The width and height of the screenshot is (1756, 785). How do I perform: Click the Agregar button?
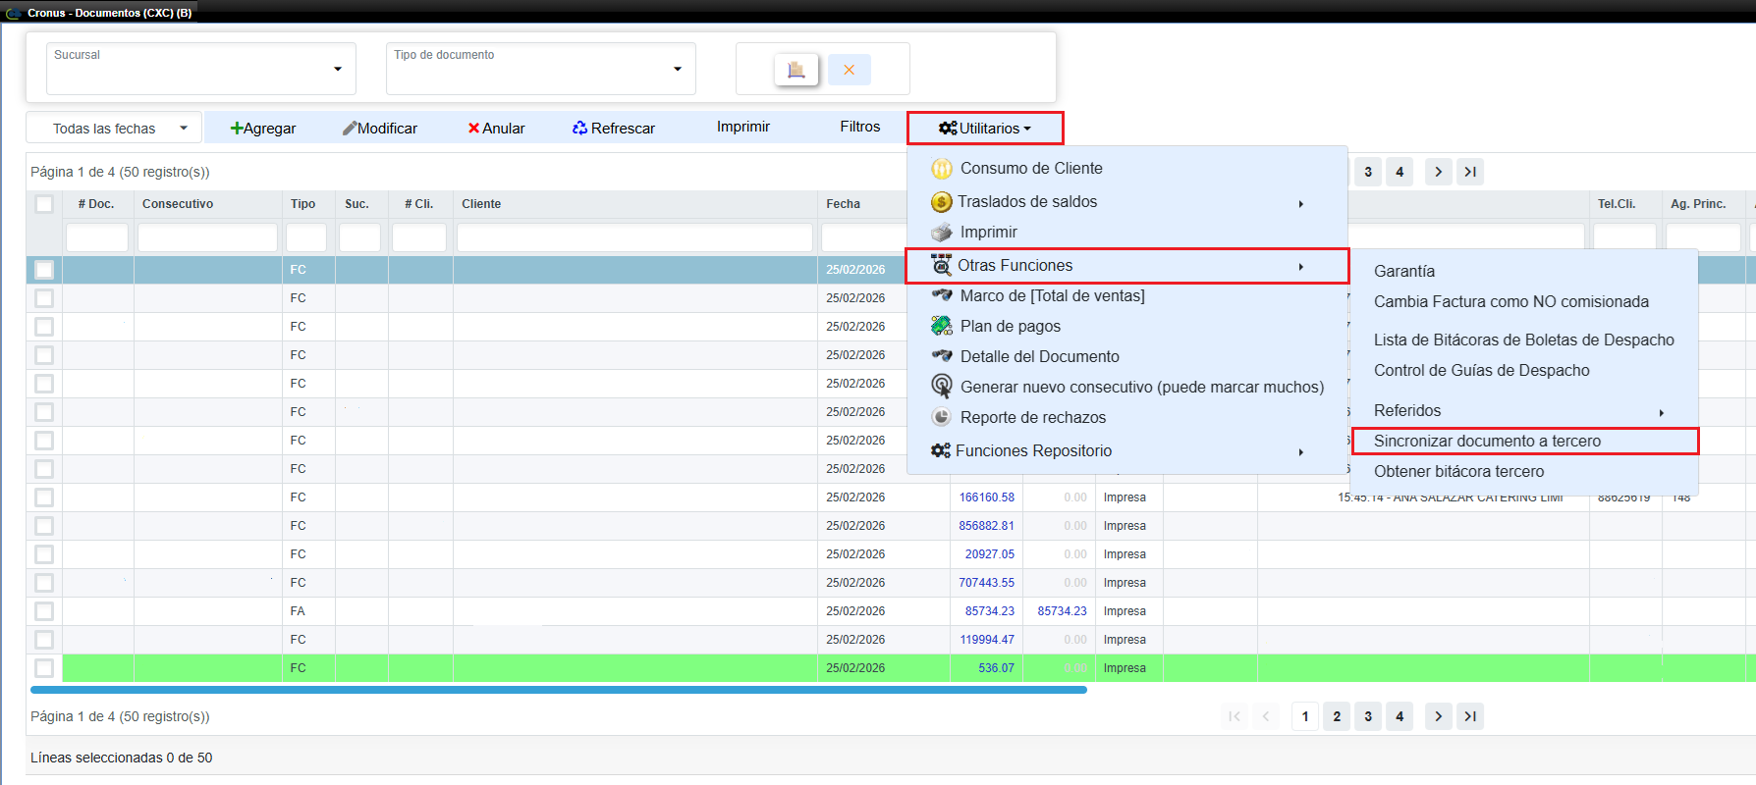point(263,129)
